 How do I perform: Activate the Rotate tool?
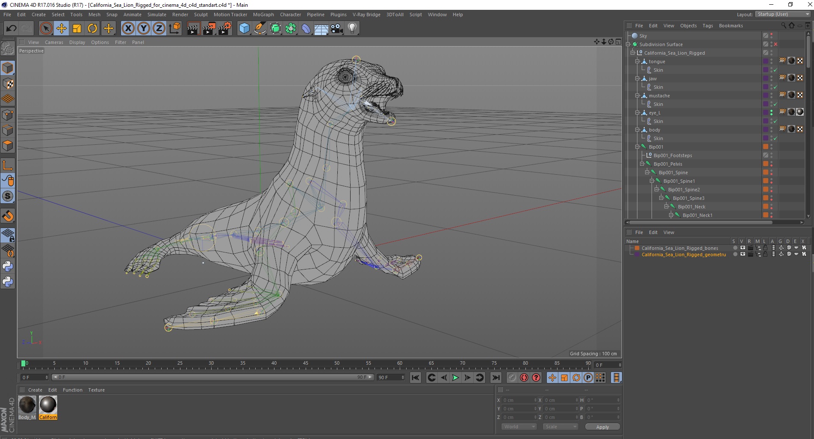coord(92,29)
